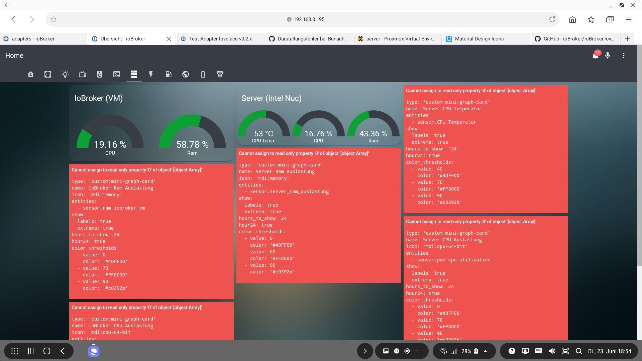Screen dimensions: 642x361
Task: Click the lightning bolt icon in toolbar
Action: coord(150,74)
